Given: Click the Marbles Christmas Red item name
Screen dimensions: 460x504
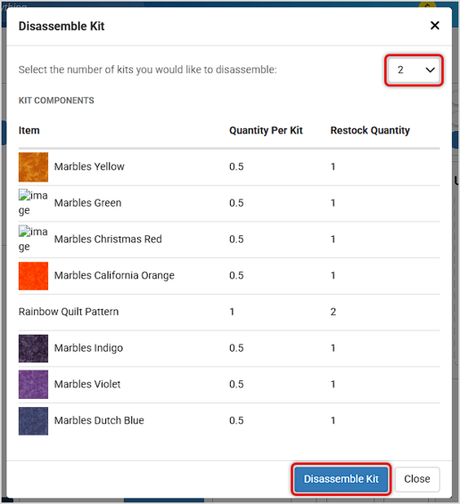Looking at the screenshot, I should pyautogui.click(x=108, y=240).
